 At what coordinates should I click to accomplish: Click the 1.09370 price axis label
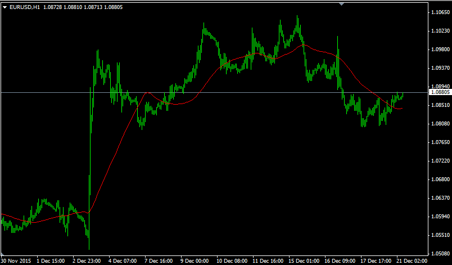(x=440, y=68)
